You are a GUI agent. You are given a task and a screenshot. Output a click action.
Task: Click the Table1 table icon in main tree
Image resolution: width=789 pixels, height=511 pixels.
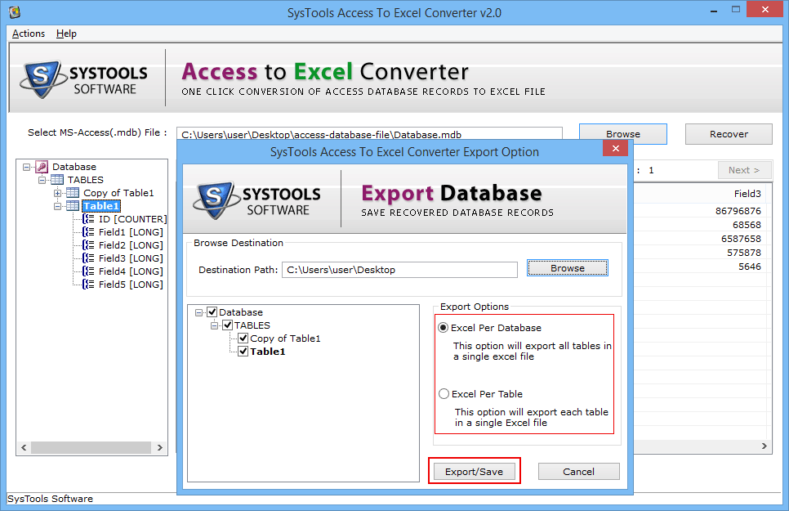(x=73, y=206)
